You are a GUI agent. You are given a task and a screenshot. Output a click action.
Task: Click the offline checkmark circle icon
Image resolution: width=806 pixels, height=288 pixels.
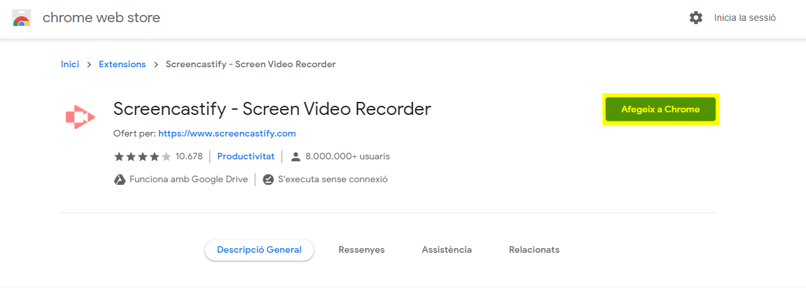tap(268, 179)
